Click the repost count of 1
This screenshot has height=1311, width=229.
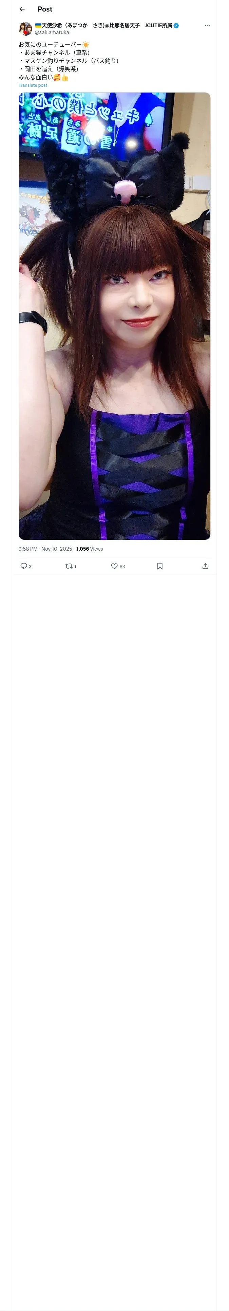point(75,566)
